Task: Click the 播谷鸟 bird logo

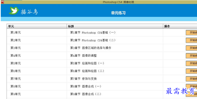Action: coord(14,10)
